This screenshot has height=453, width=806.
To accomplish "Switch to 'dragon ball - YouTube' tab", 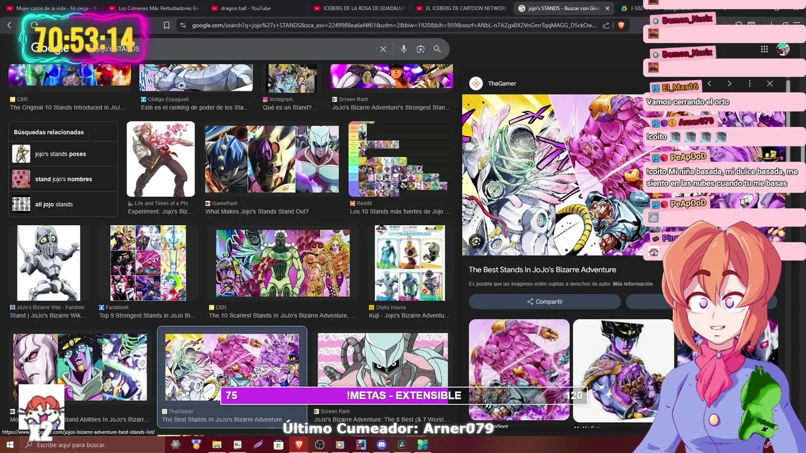I will pyautogui.click(x=256, y=8).
